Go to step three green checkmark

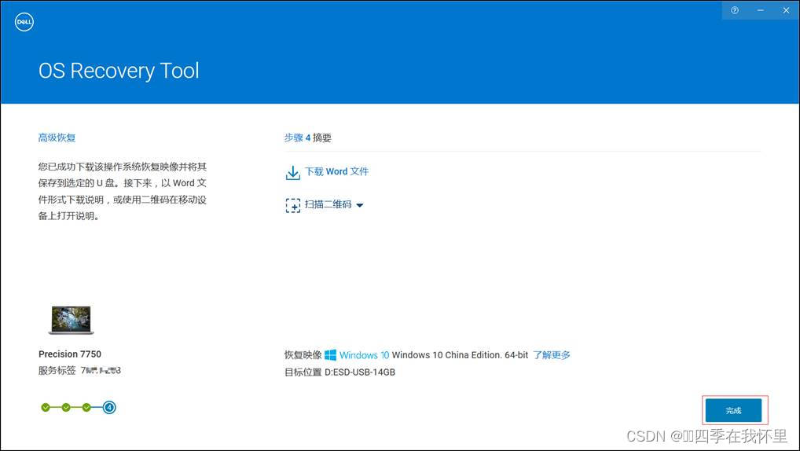point(86,407)
